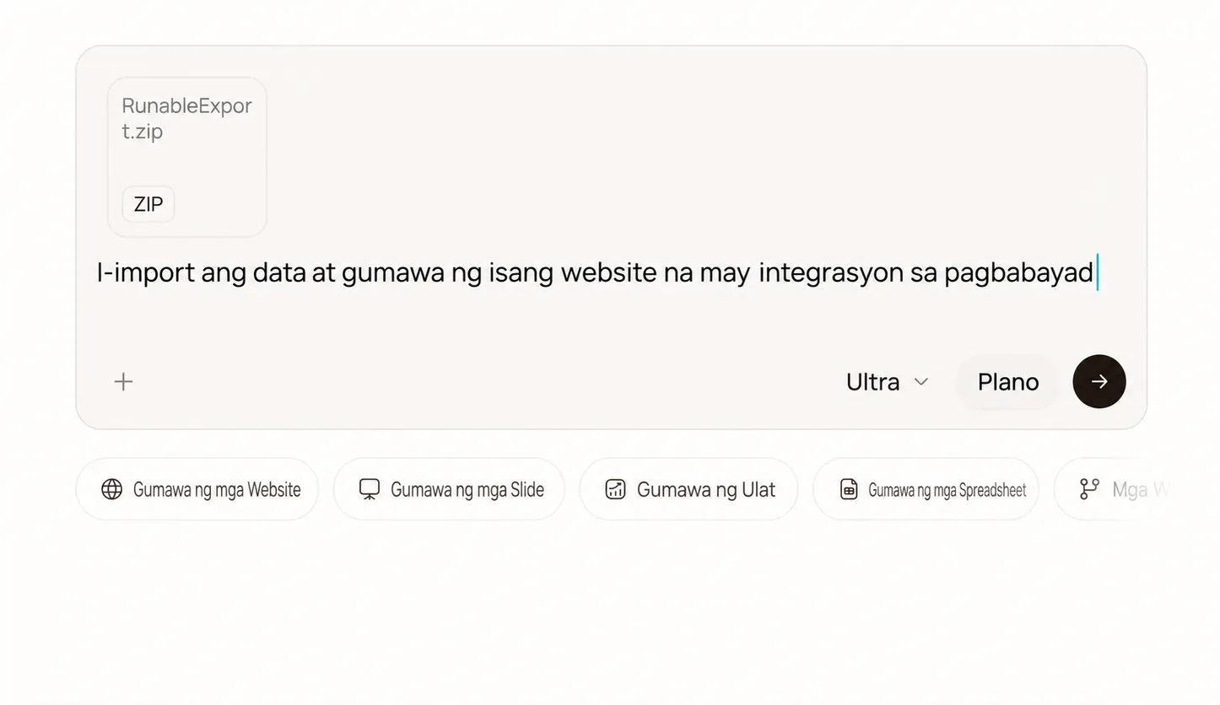The image size is (1220, 705).
Task: Choose Gumawa ng mga Website suggestion
Action: click(197, 489)
